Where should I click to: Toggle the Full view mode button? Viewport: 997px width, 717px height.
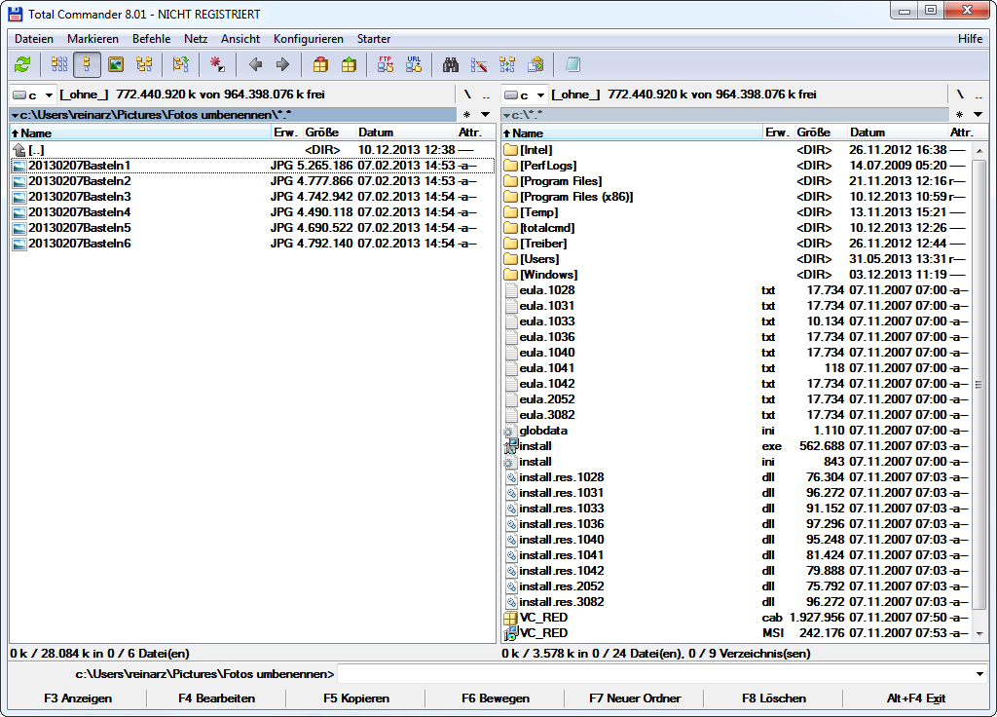pyautogui.click(x=87, y=65)
